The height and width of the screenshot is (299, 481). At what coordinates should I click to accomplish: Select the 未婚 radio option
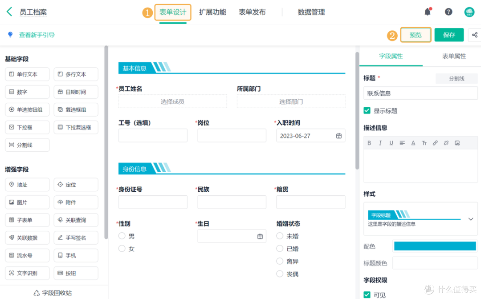pyautogui.click(x=279, y=236)
